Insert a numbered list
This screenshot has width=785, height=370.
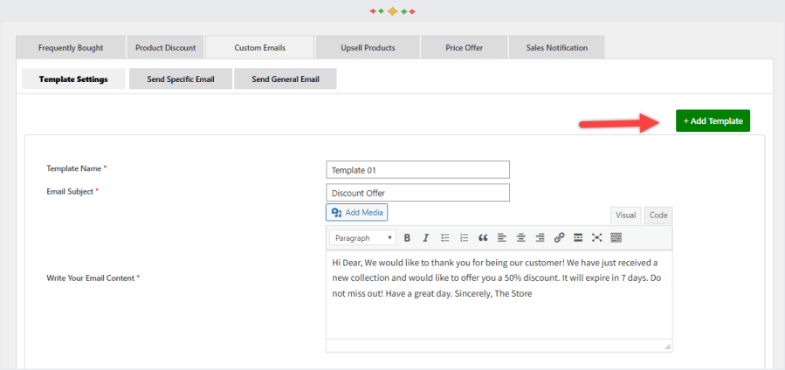(x=465, y=237)
